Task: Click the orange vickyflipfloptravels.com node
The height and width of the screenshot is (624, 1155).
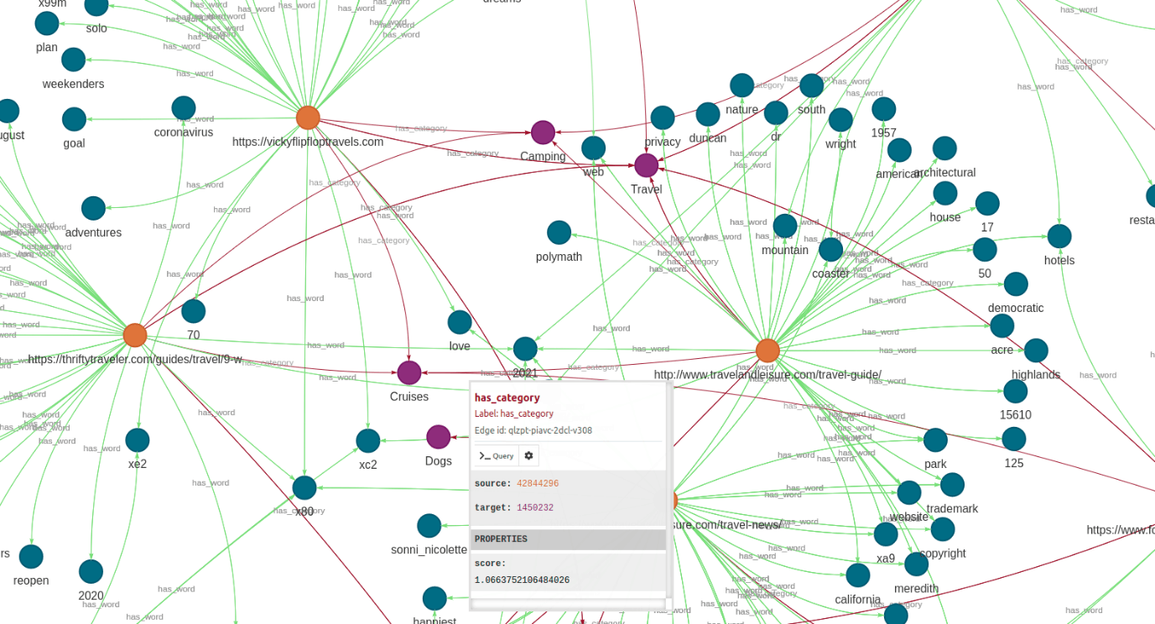Action: pyautogui.click(x=308, y=118)
